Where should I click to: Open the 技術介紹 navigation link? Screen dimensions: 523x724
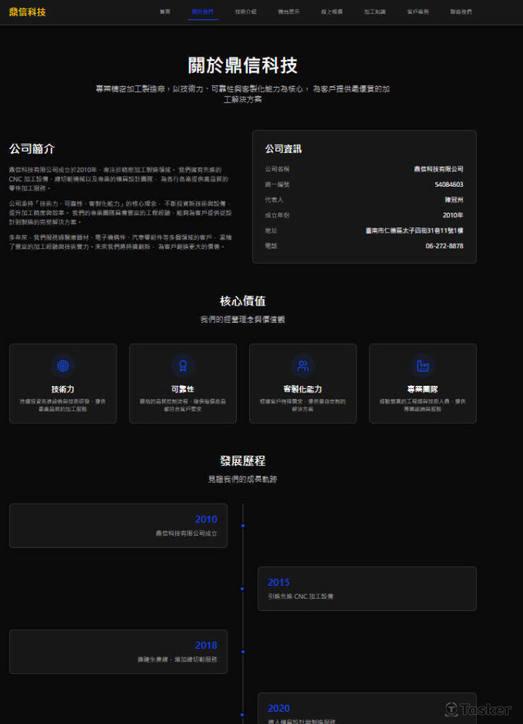pyautogui.click(x=246, y=12)
